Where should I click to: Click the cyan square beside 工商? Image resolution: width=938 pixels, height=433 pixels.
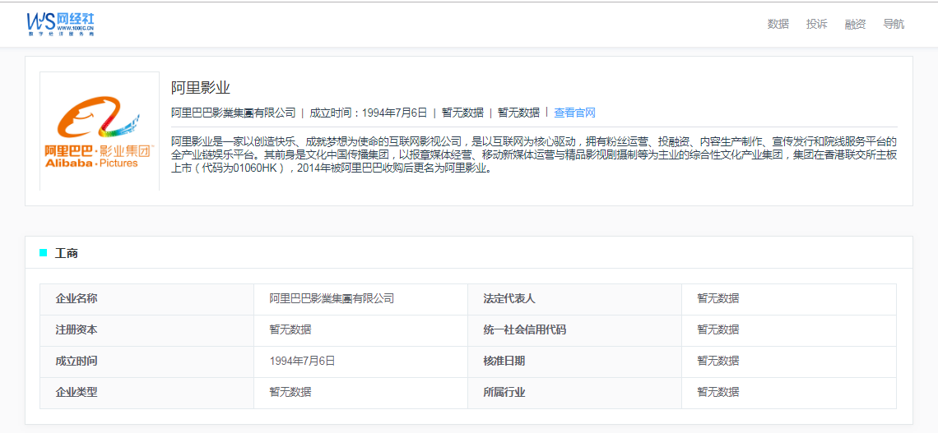click(x=43, y=252)
